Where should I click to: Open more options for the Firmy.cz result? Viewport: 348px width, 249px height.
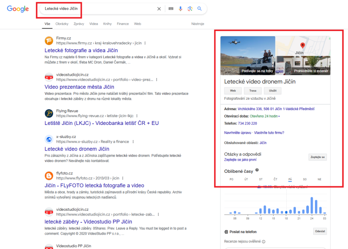[x=145, y=43]
